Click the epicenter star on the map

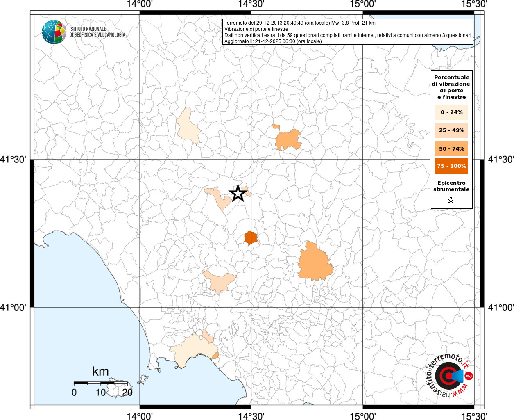click(238, 193)
